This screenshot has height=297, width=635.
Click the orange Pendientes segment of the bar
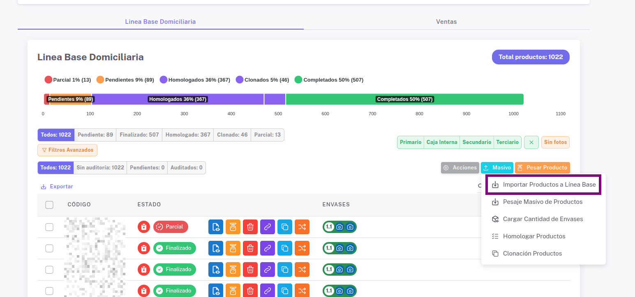(x=70, y=99)
